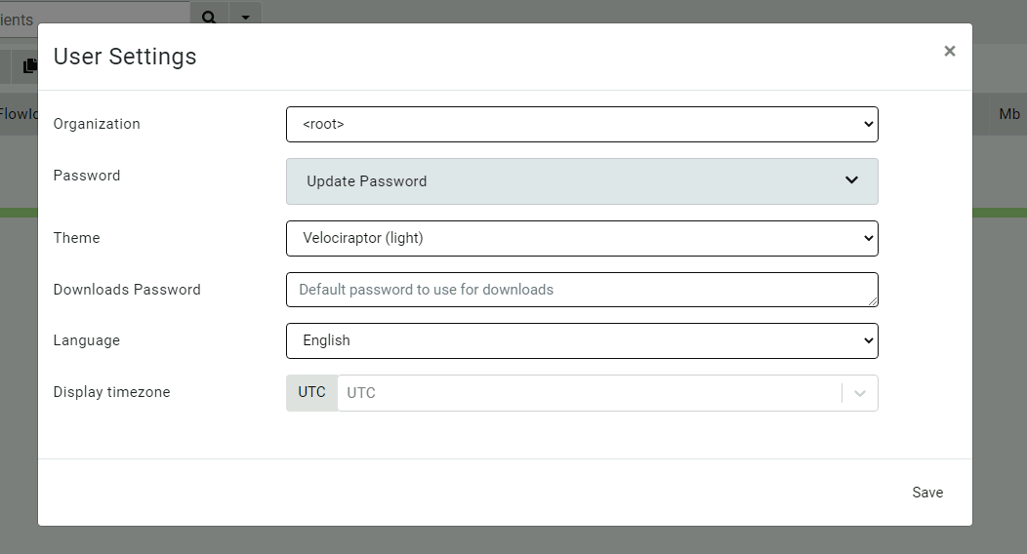The image size is (1027, 554).
Task: Click the Organization field label
Action: pos(97,124)
